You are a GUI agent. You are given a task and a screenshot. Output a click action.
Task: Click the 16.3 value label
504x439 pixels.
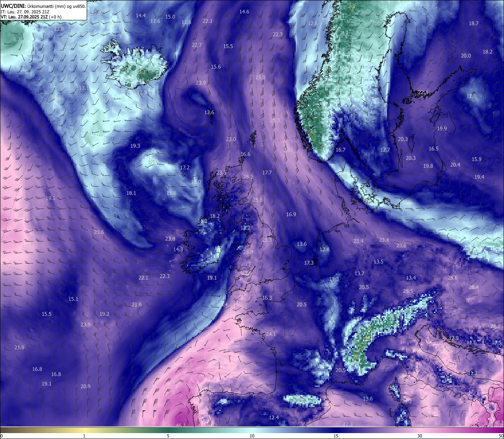[x=267, y=298]
